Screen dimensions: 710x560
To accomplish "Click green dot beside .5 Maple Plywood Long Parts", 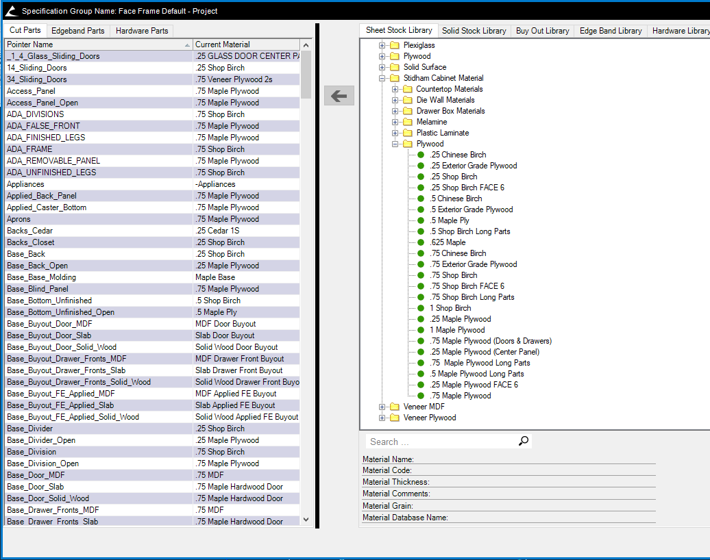I will click(x=421, y=374).
